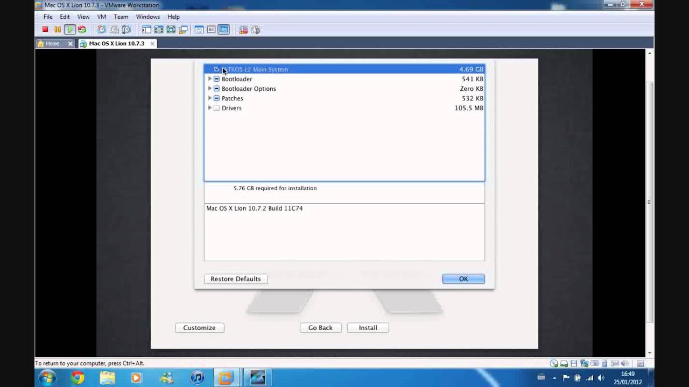Open iTunes from the Windows taskbar
The image size is (689, 387).
click(198, 378)
